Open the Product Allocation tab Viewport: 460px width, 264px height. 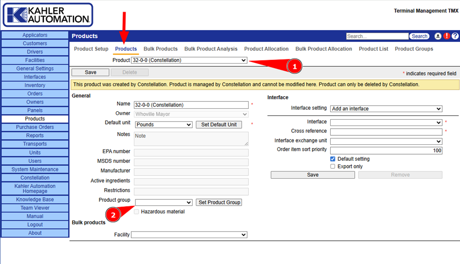coord(266,49)
